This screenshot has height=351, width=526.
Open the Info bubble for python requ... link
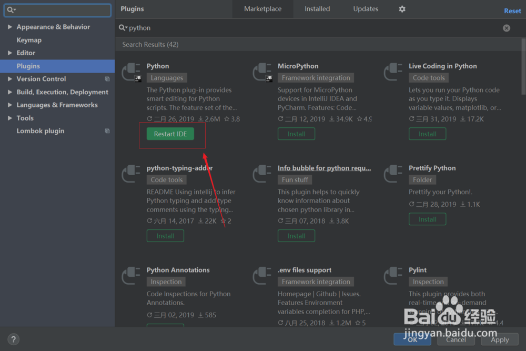pyautogui.click(x=324, y=168)
